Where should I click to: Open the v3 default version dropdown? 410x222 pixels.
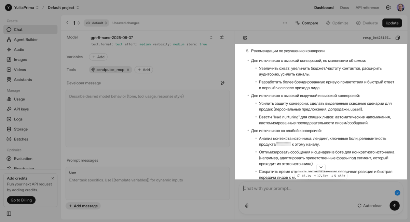point(97,23)
